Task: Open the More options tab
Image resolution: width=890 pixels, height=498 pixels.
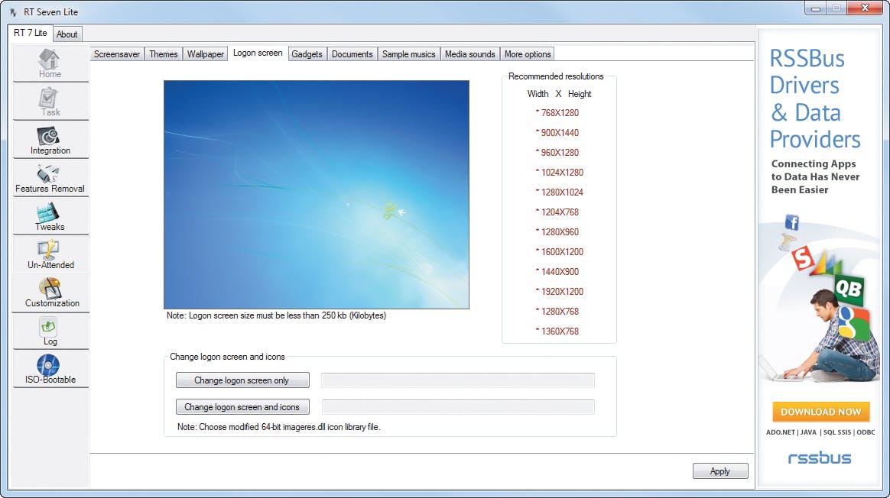Action: 528,54
